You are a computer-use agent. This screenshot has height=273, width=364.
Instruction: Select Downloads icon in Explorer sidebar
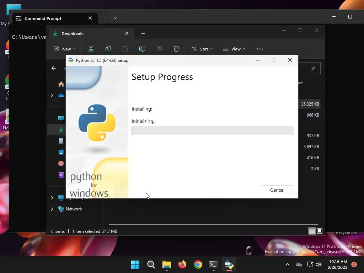pyautogui.click(x=61, y=129)
